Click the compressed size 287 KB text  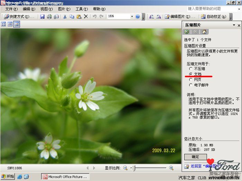click(210, 149)
